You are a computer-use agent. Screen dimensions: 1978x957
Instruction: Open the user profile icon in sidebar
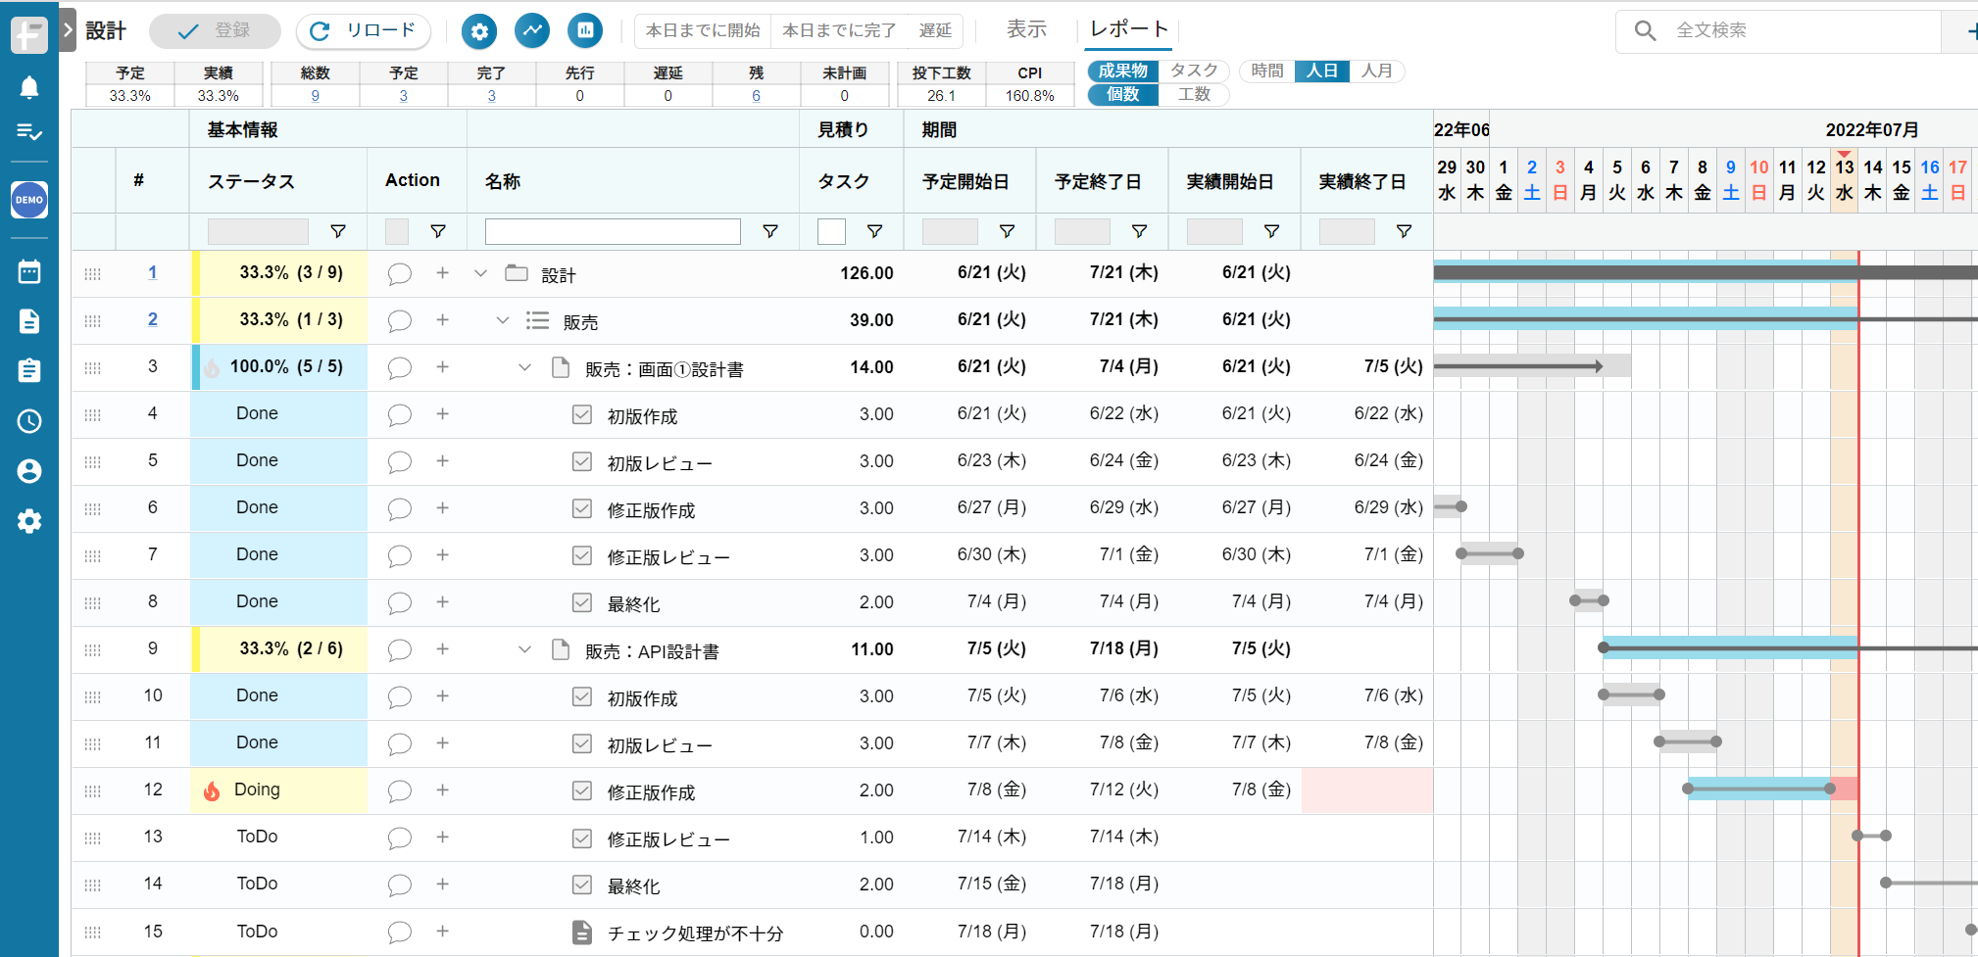click(x=29, y=471)
